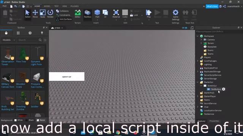
Task: Click the undo arrow icon
Action: click(16, 6)
